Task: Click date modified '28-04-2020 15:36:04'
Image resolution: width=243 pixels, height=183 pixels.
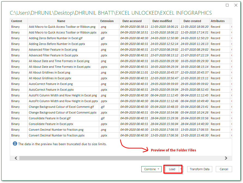Action: pyautogui.click(x=164, y=124)
